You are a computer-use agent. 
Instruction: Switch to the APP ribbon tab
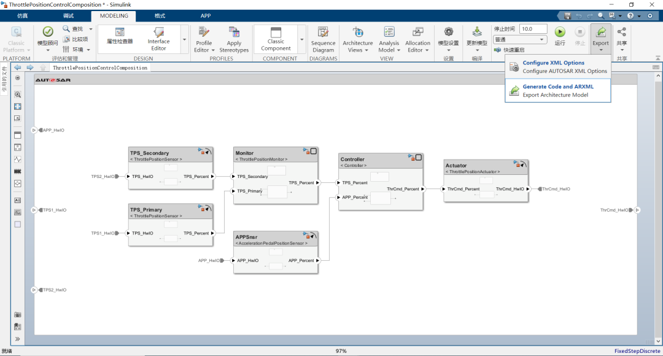(205, 15)
